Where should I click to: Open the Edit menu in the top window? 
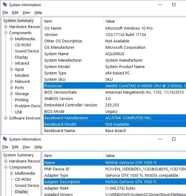point(15,12)
